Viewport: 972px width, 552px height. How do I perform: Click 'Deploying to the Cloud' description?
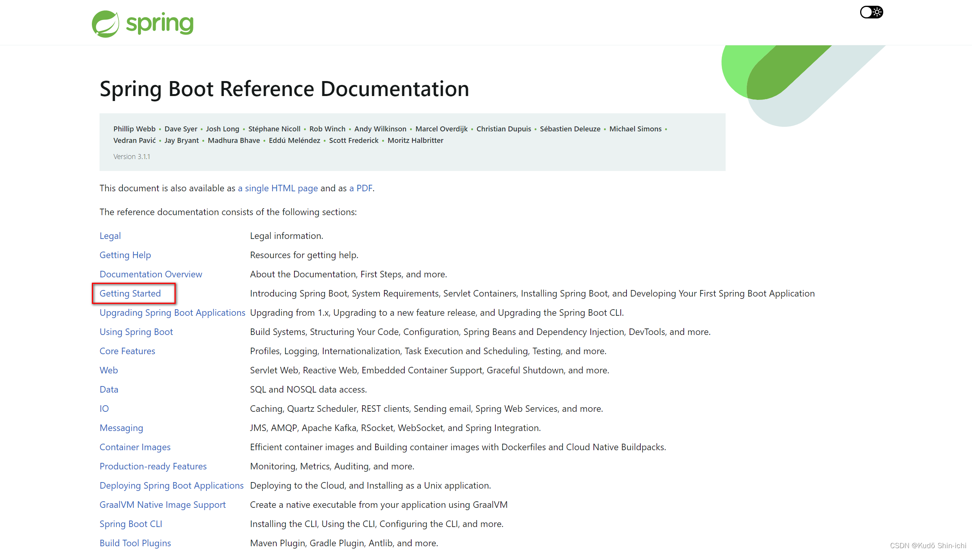click(x=371, y=486)
